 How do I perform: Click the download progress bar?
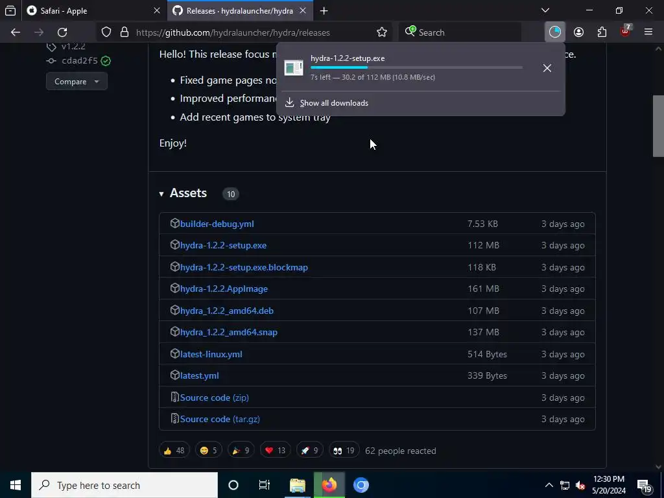pyautogui.click(x=416, y=67)
